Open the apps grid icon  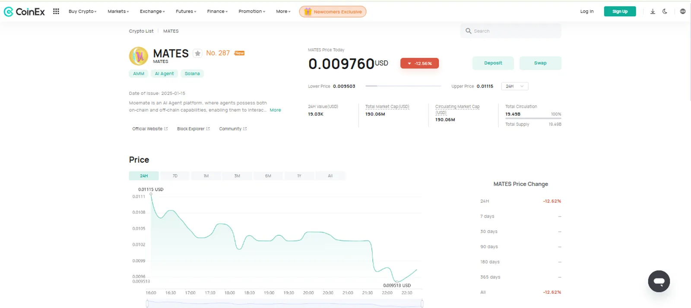click(56, 11)
